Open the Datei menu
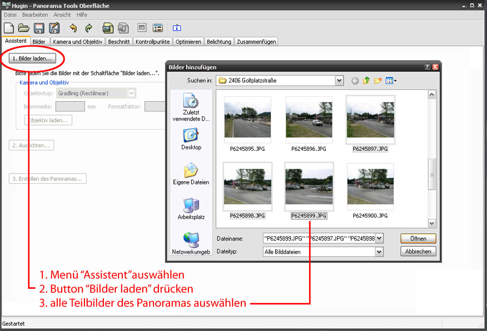Viewport: 487px width, 331px height. tap(10, 15)
